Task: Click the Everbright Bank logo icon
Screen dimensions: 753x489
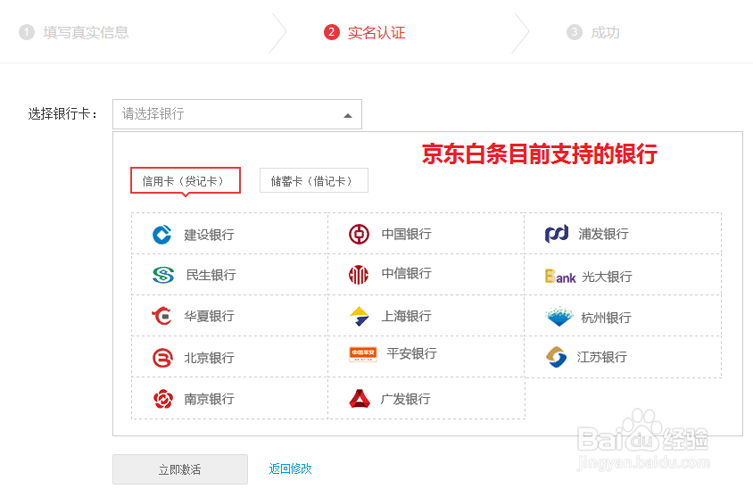Action: (560, 277)
